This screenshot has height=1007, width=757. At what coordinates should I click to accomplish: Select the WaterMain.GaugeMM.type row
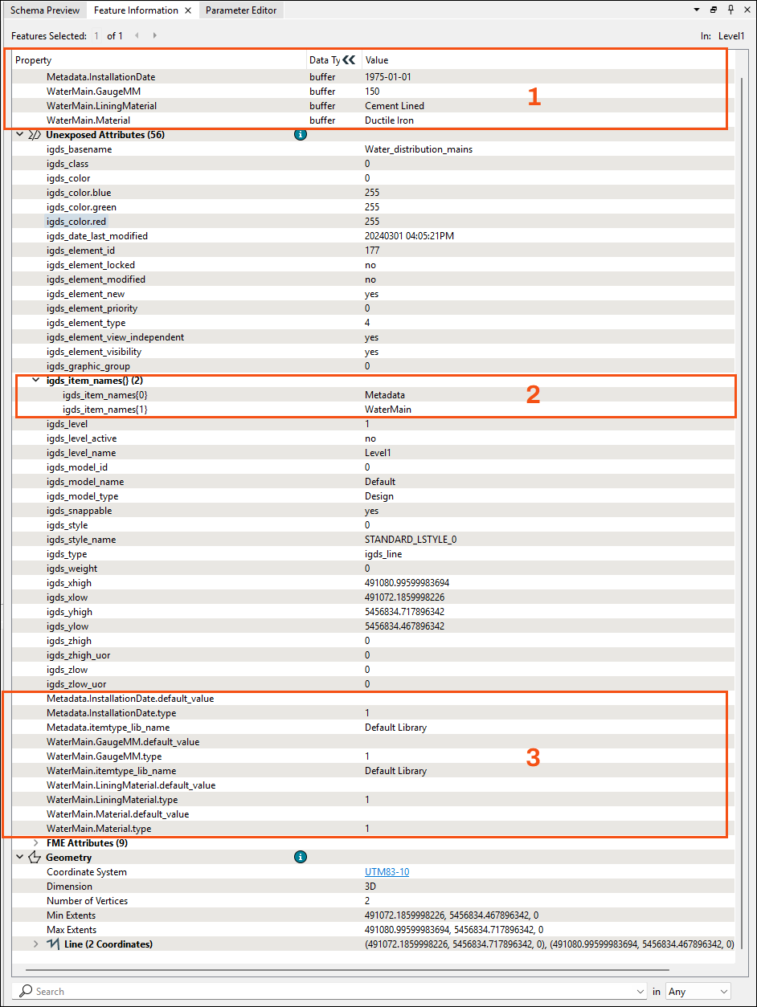coord(373,756)
